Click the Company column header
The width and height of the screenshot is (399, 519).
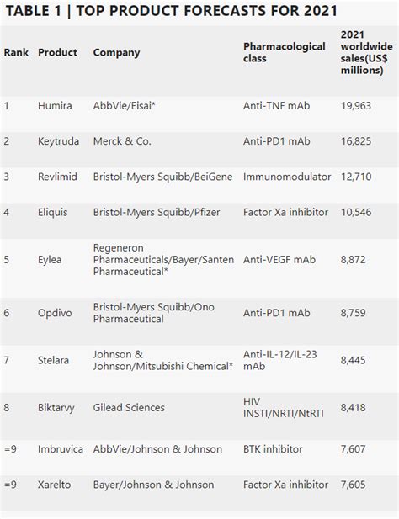116,53
